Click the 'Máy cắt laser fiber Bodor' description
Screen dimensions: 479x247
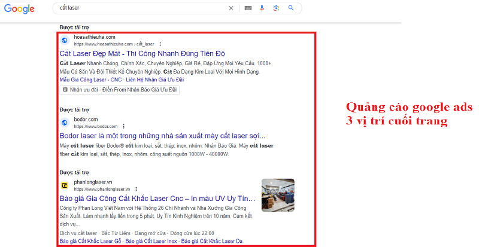click(x=166, y=150)
